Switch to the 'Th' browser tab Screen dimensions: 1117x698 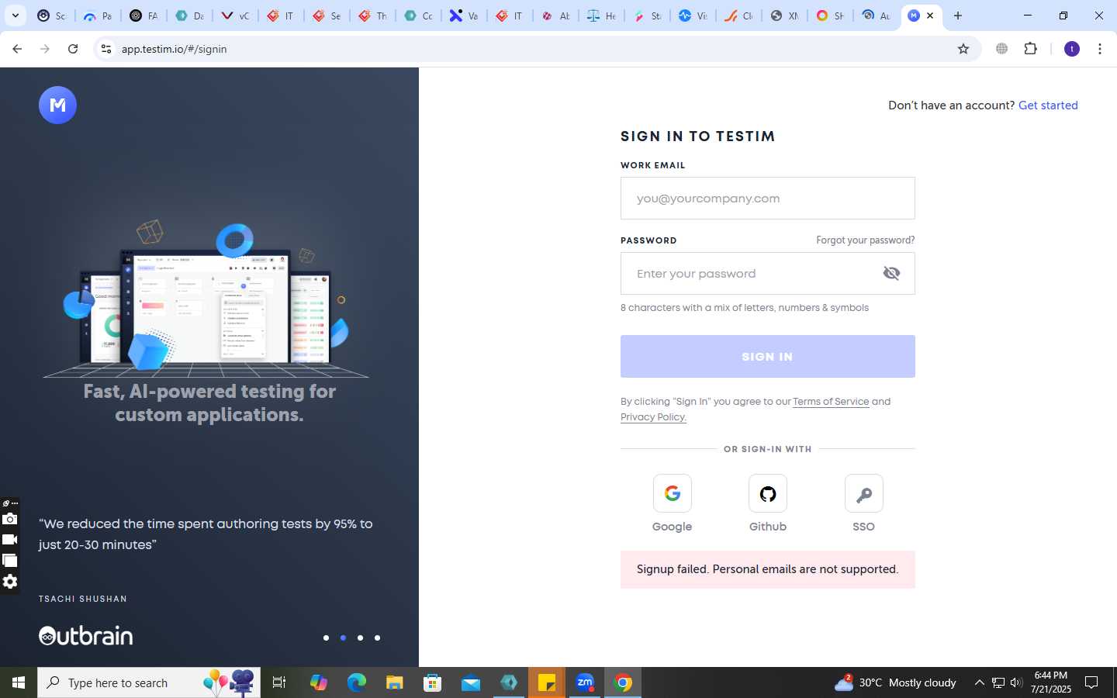click(x=372, y=16)
